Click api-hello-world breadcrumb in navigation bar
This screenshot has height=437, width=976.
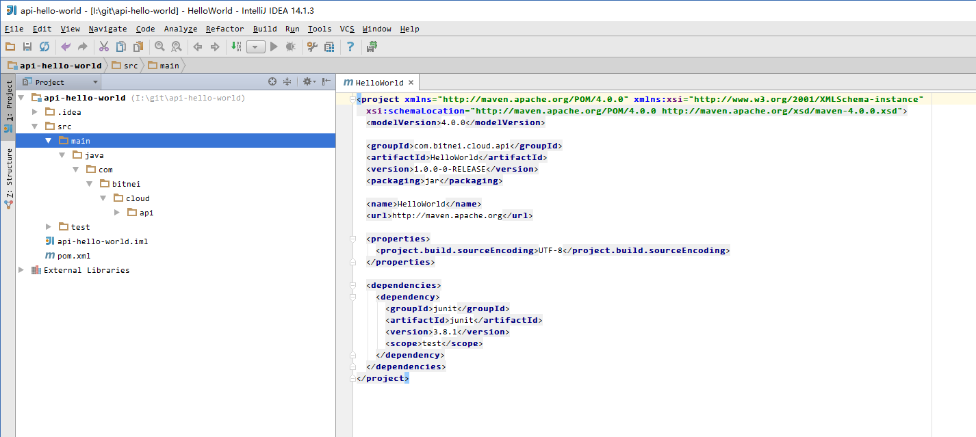(x=54, y=66)
